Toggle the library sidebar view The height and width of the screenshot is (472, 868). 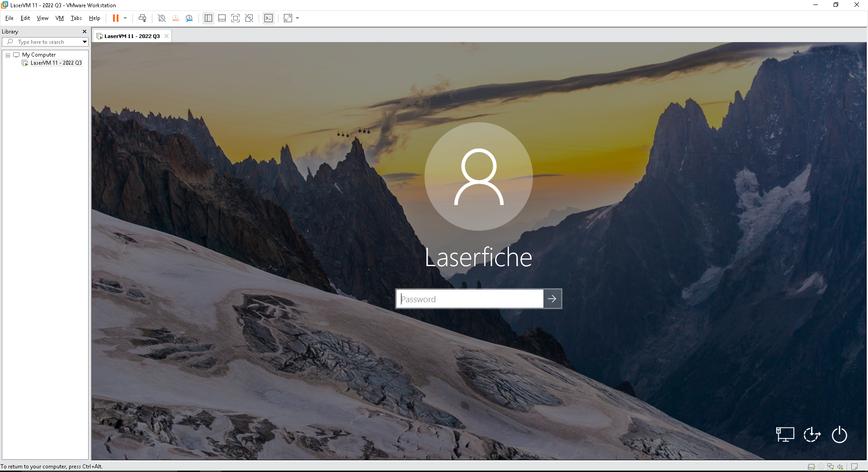tap(208, 18)
